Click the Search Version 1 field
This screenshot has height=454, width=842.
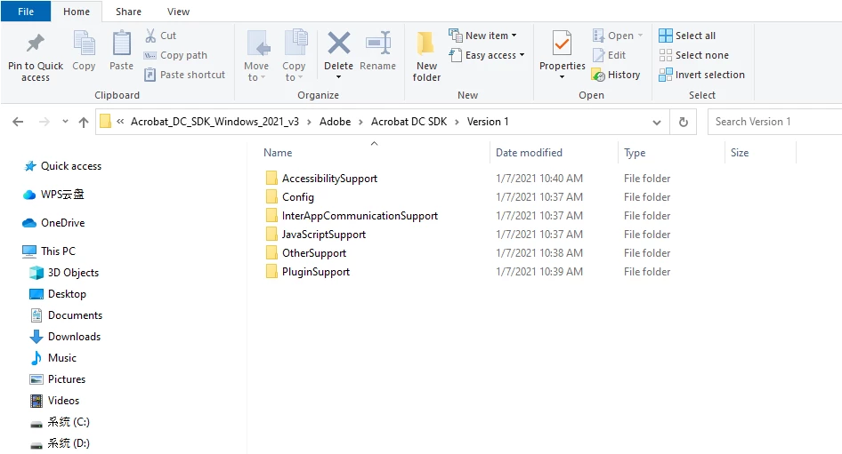pos(774,122)
